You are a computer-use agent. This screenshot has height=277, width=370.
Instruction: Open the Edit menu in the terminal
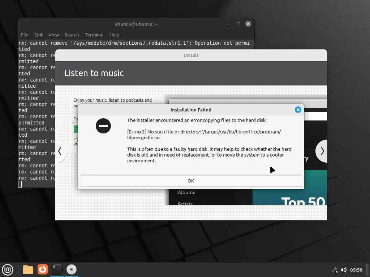tap(38, 35)
